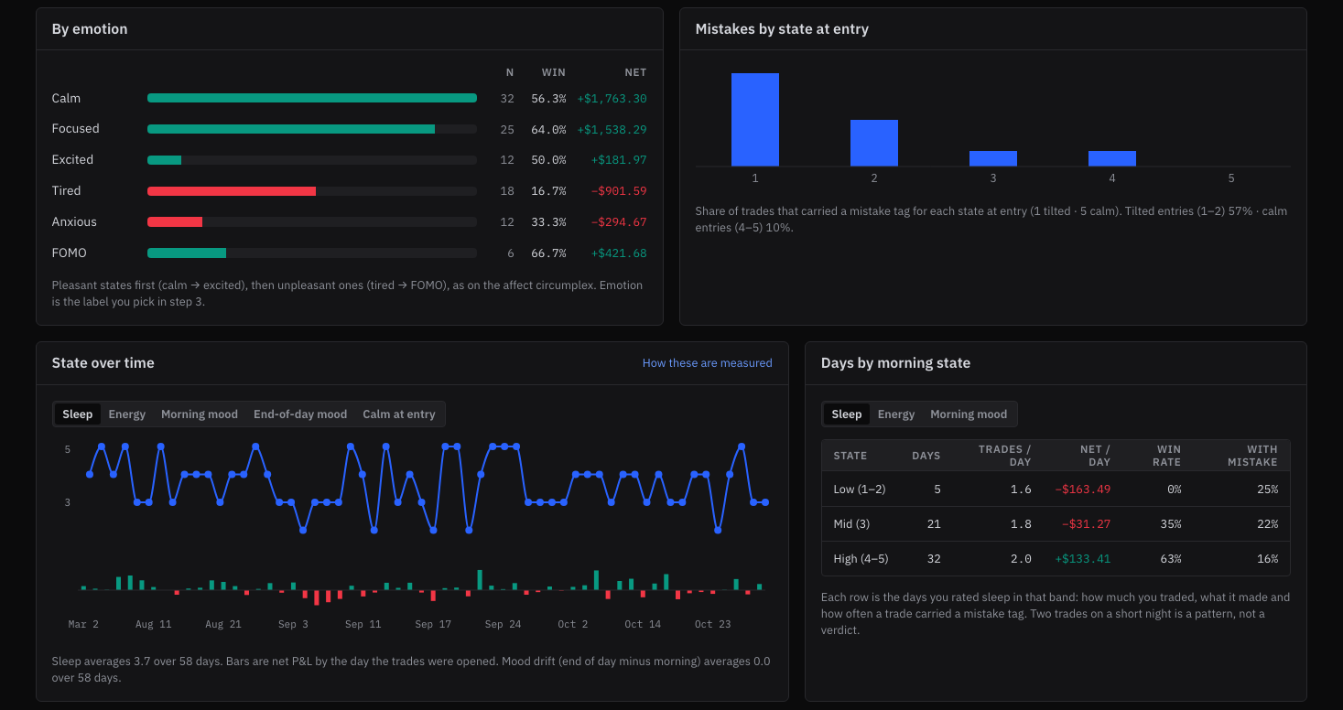Click the 63% win rate cell
The image size is (1343, 710).
click(x=1170, y=559)
